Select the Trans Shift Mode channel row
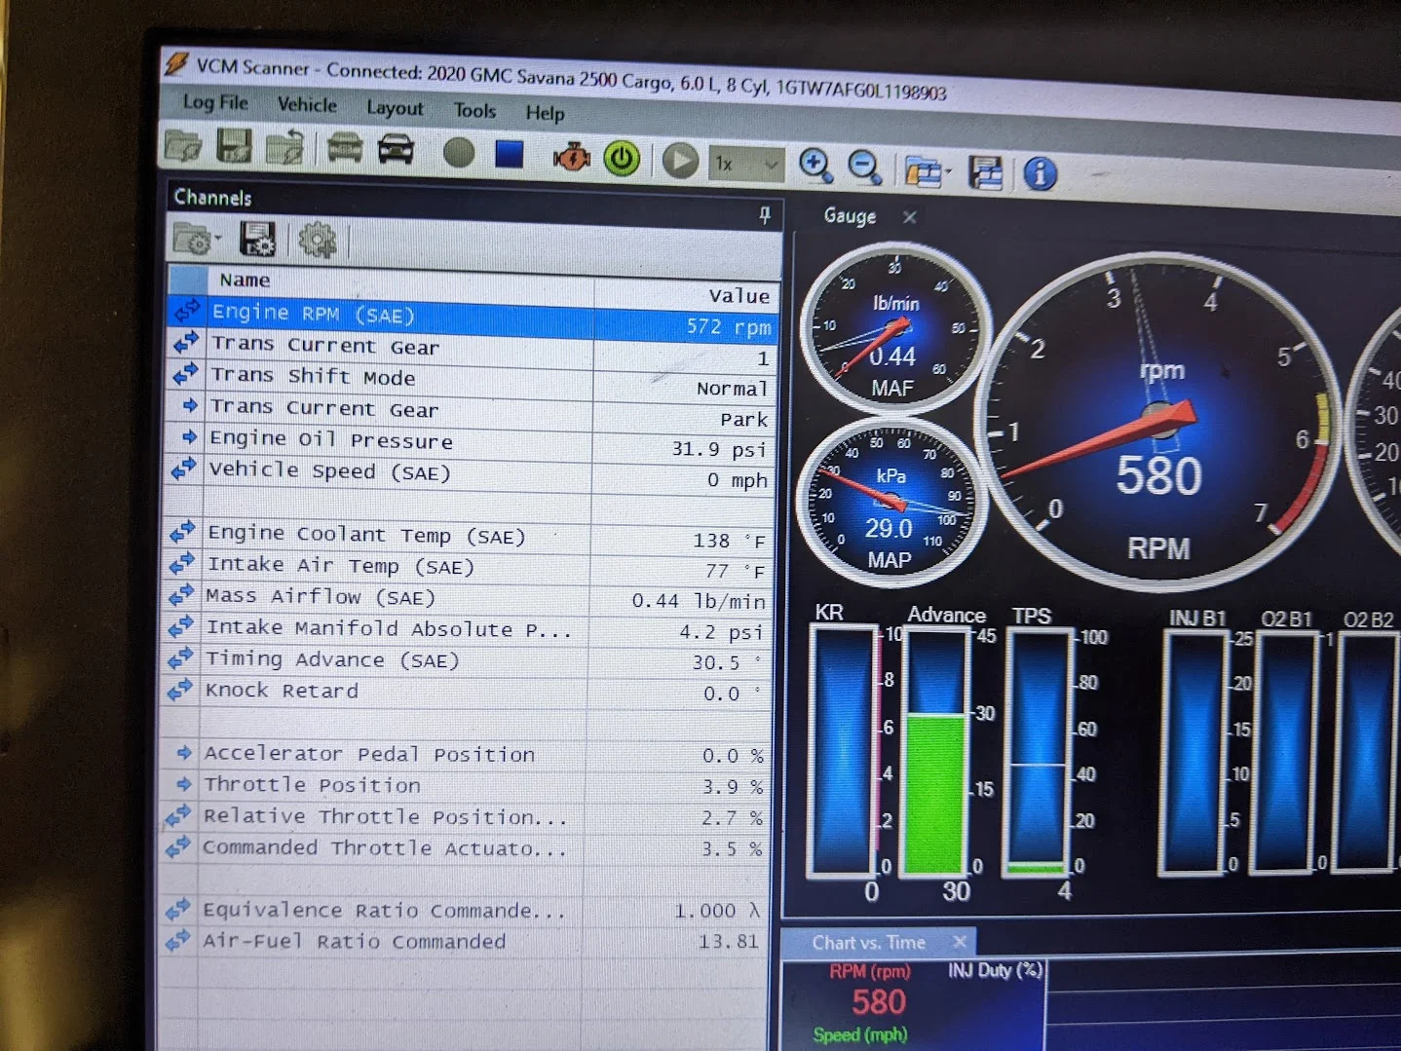This screenshot has width=1401, height=1051. point(471,381)
